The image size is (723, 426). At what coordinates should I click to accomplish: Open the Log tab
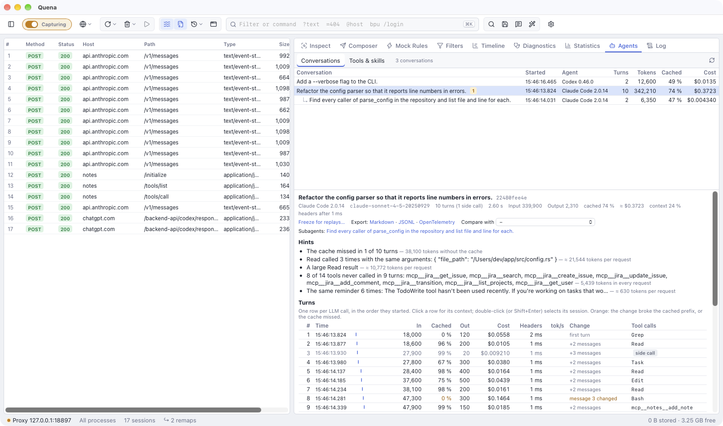coord(657,46)
